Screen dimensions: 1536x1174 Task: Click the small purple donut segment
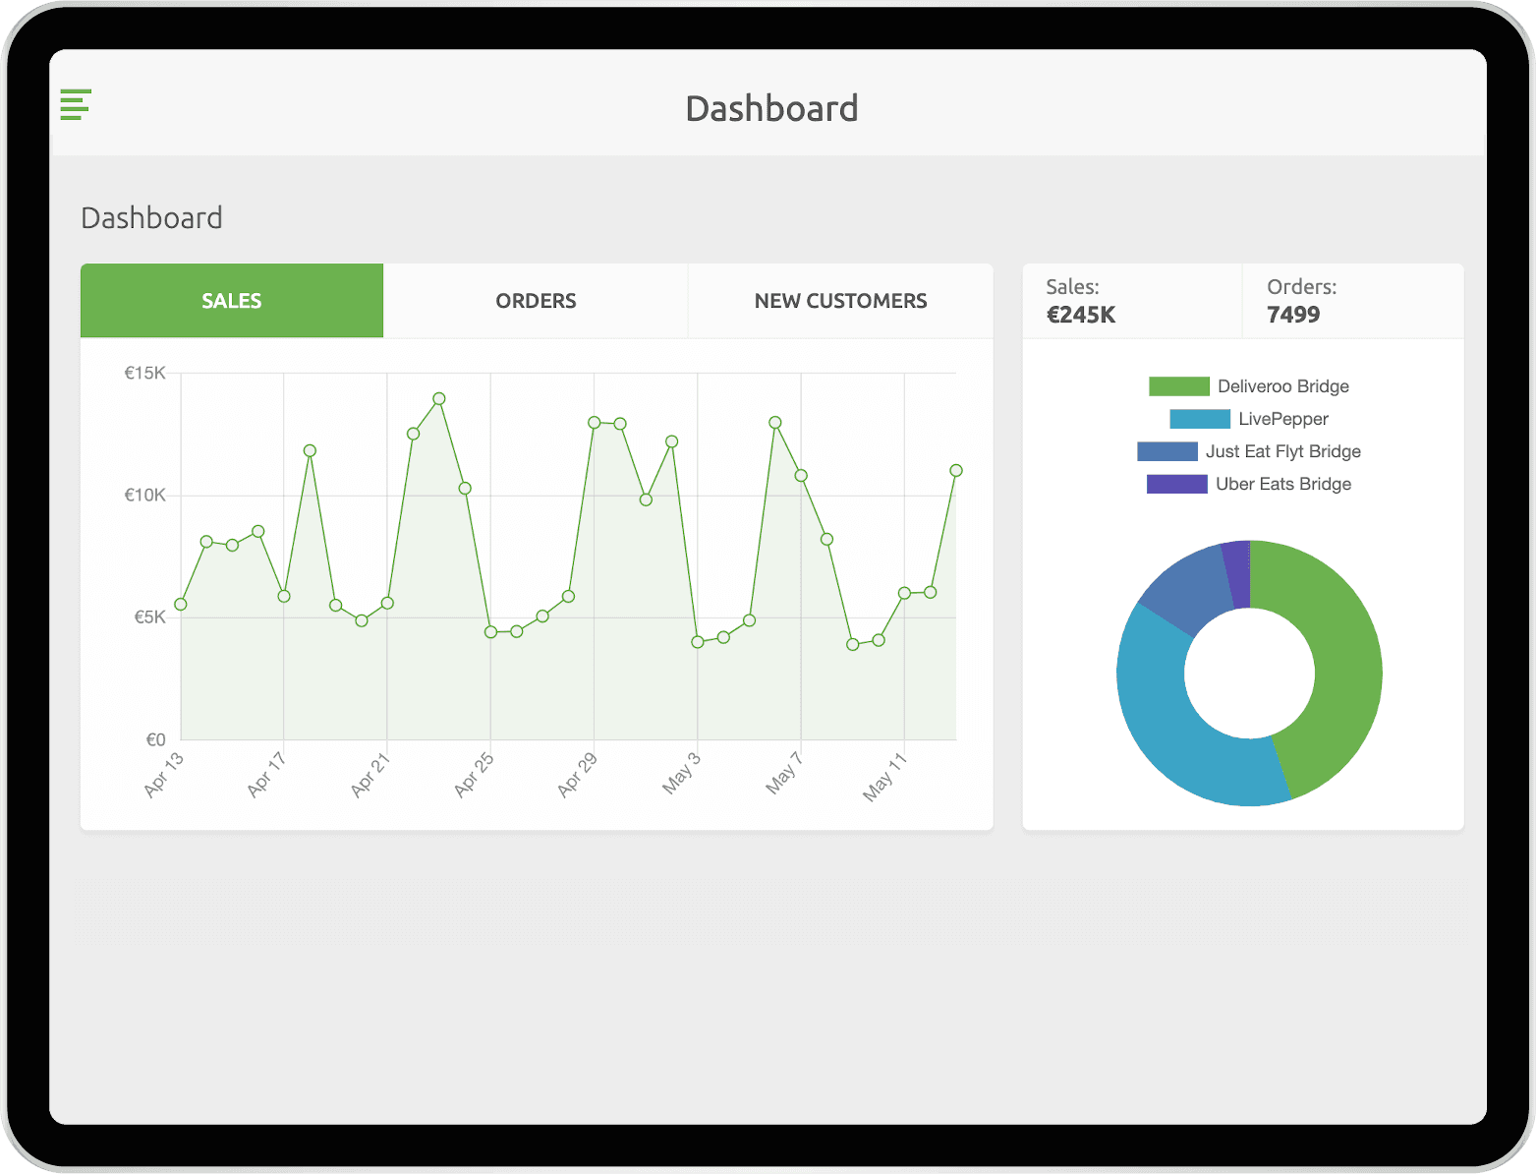pyautogui.click(x=1237, y=574)
